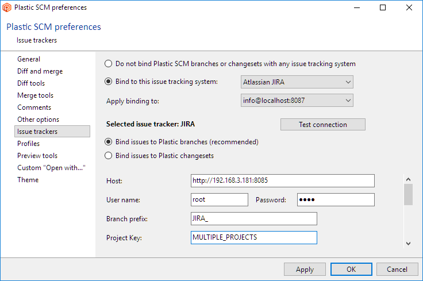The image size is (423, 281).
Task: Click scrollbar up arrow in settings panel
Action: pyautogui.click(x=408, y=179)
